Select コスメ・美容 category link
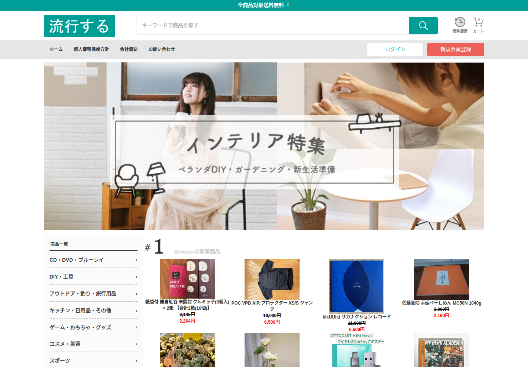This screenshot has width=528, height=367. click(65, 344)
